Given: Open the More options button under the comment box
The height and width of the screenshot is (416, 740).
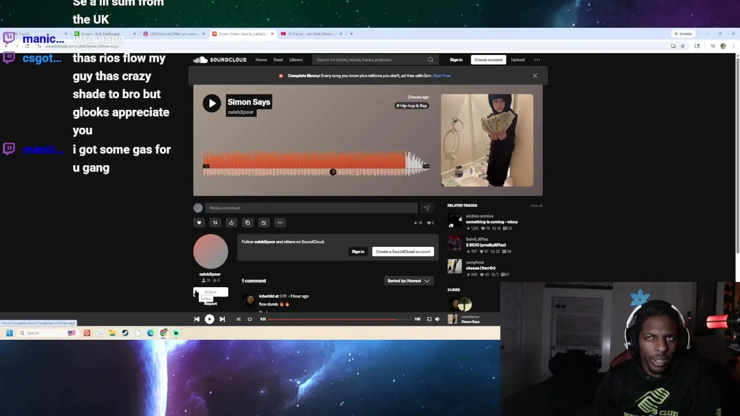Looking at the screenshot, I should click(280, 222).
